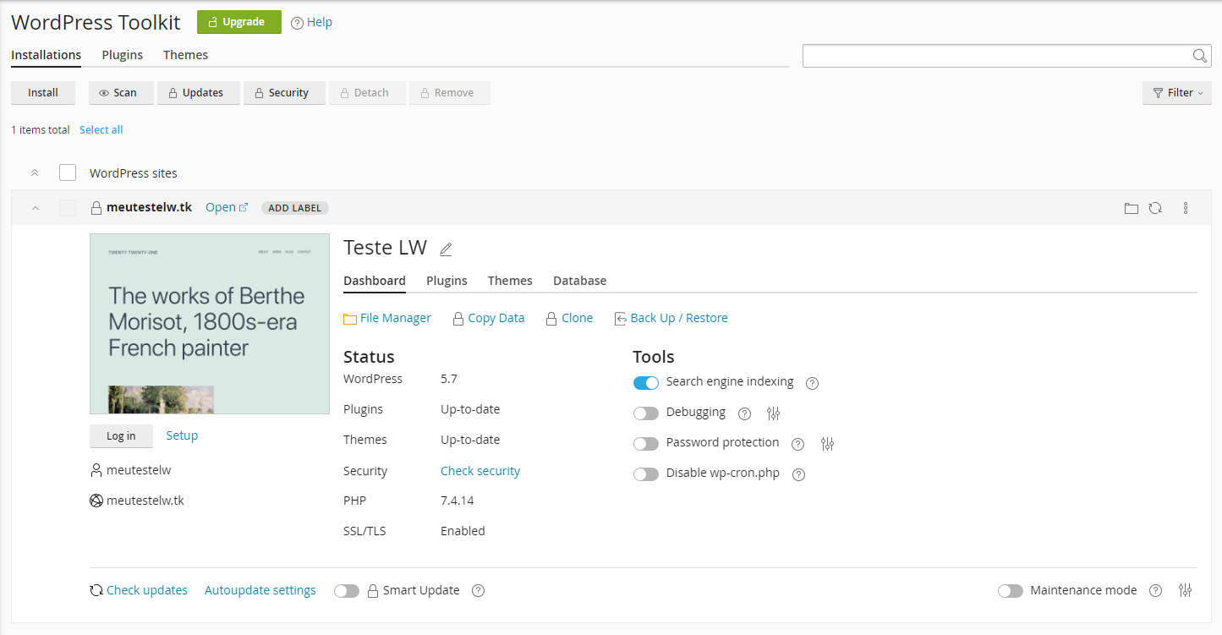Image resolution: width=1222 pixels, height=635 pixels.
Task: Click the edit pencil next to Teste LW
Action: tap(446, 249)
